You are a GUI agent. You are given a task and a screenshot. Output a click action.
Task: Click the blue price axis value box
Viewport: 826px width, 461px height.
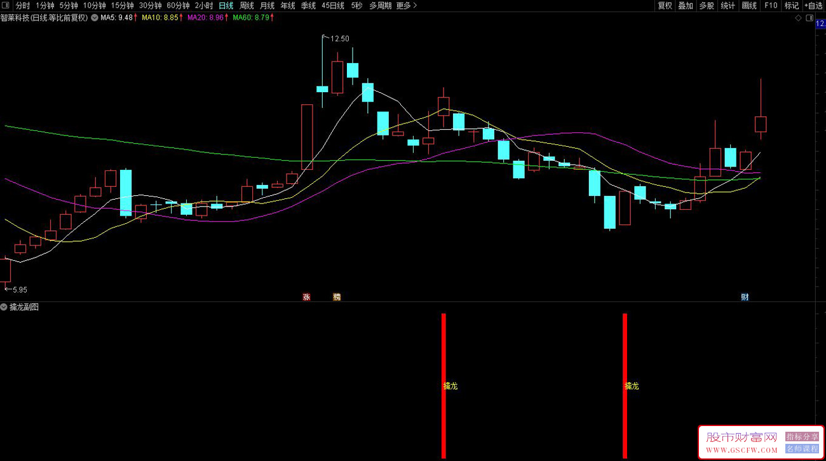(x=820, y=24)
